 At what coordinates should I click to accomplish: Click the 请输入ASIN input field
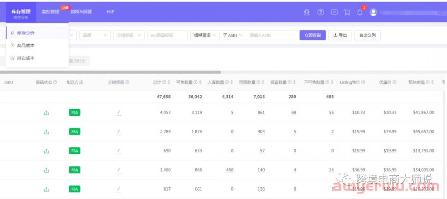point(271,35)
